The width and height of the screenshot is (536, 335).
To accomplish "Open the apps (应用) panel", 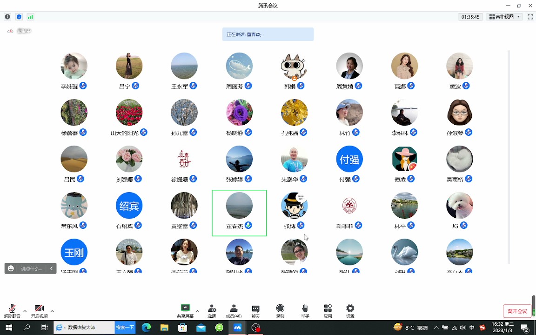I will 328,310.
